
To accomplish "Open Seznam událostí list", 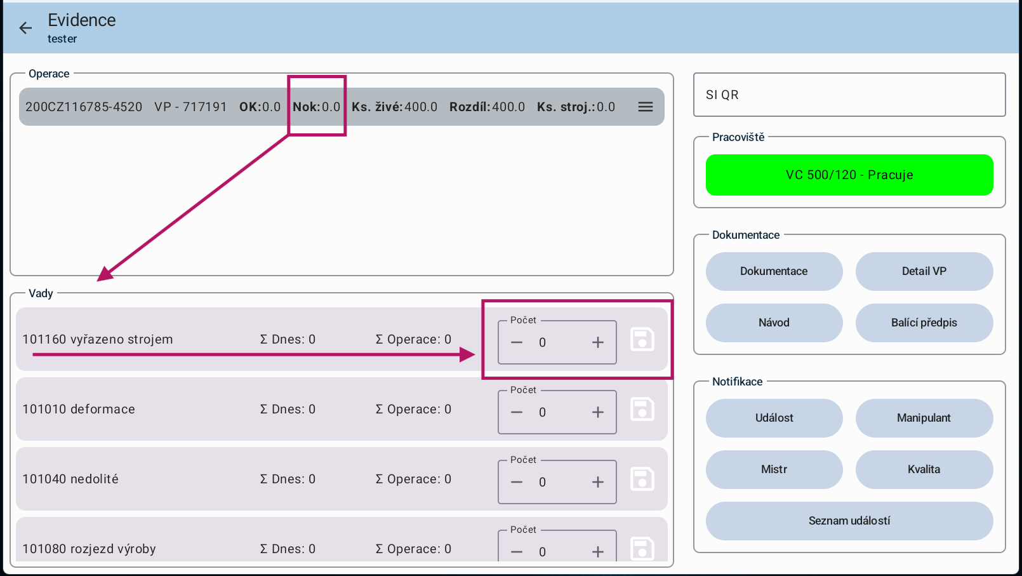I will 849,521.
